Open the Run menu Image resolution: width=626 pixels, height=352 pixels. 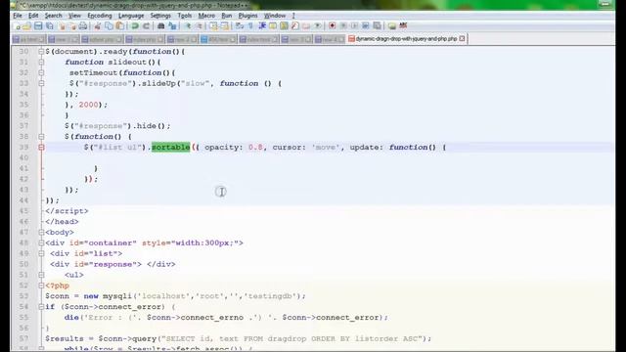[x=226, y=16]
